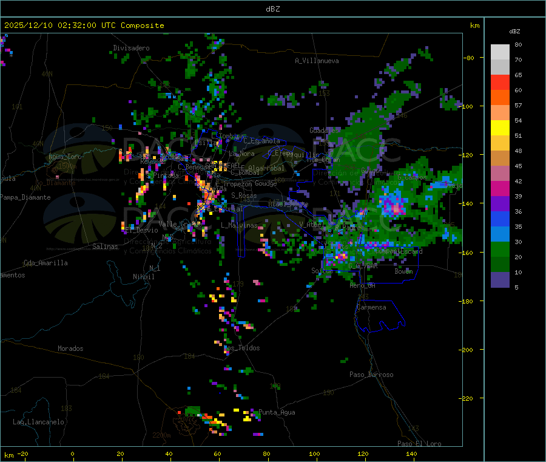This screenshot has width=546, height=462.
Task: Click the 'Lag.Llancanelo' label
Action: 38,422
